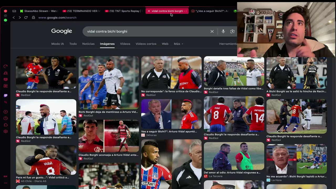Switch to the SbassAlbo Stream tab
Image resolution: width=336 pixels, height=189 pixels.
click(39, 11)
